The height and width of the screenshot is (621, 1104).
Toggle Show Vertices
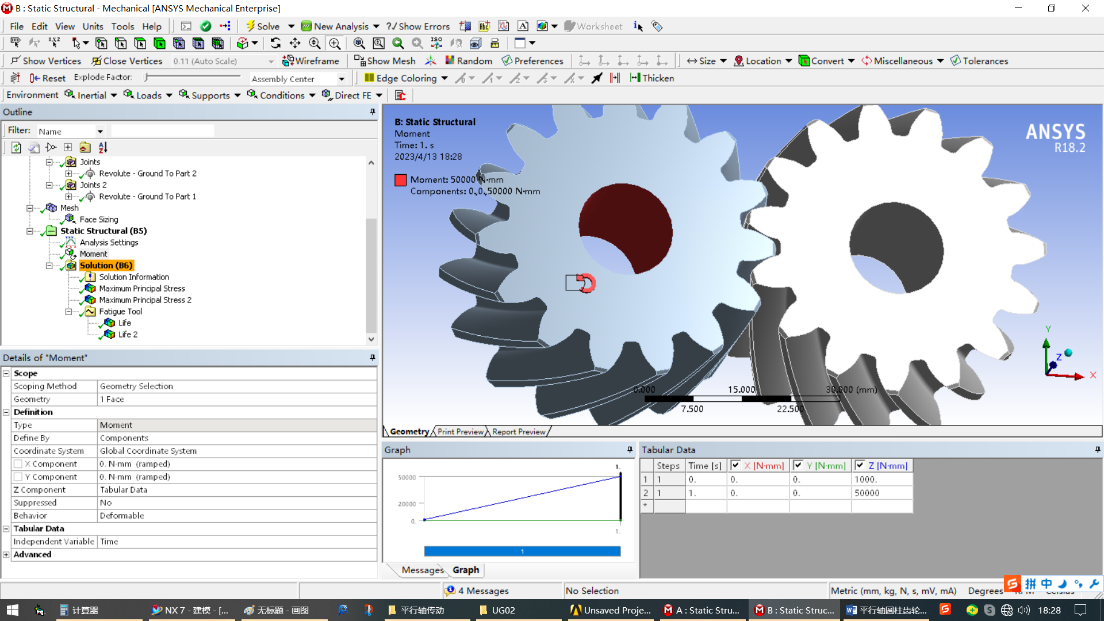(x=46, y=60)
